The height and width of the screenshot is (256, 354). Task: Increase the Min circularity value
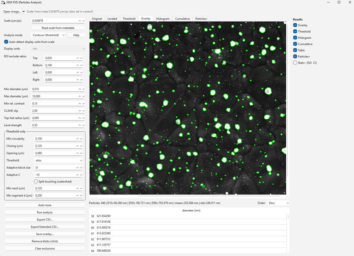77,139
